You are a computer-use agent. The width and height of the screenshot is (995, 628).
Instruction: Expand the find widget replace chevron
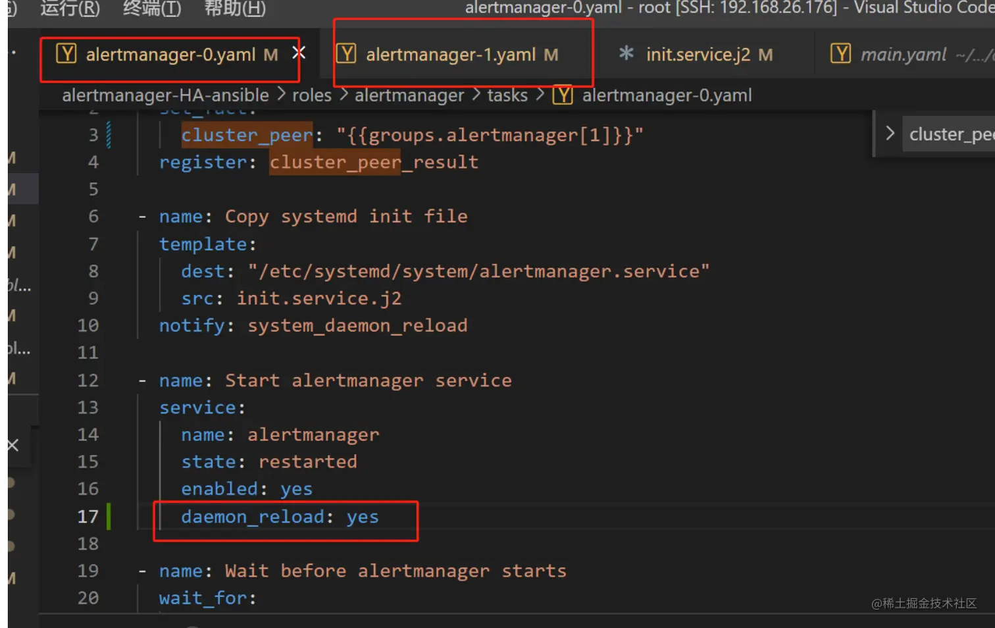pos(890,134)
